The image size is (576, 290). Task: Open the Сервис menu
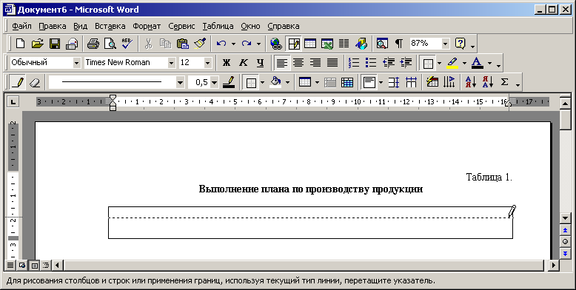181,26
